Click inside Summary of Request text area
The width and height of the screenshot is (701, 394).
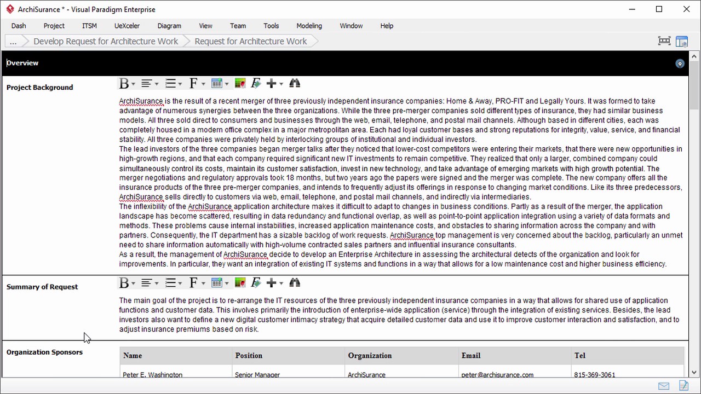tap(401, 315)
